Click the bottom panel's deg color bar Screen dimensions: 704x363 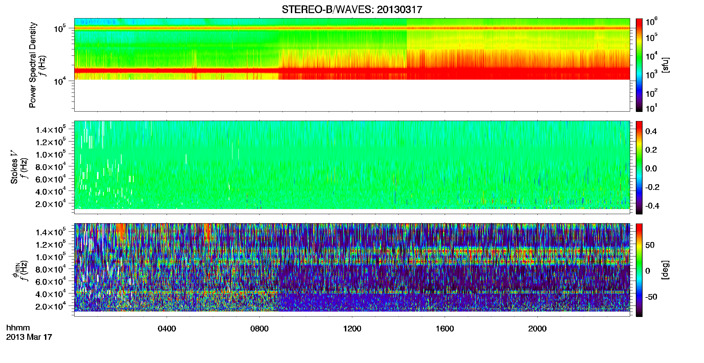click(639, 270)
